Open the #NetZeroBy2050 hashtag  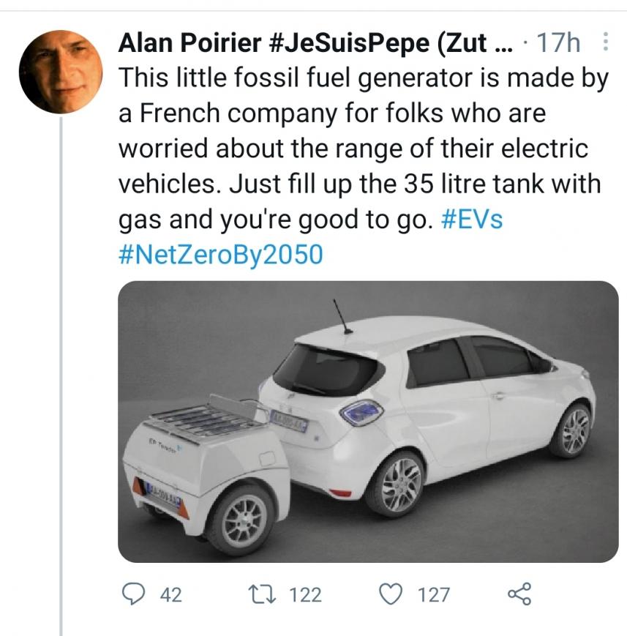(x=220, y=255)
